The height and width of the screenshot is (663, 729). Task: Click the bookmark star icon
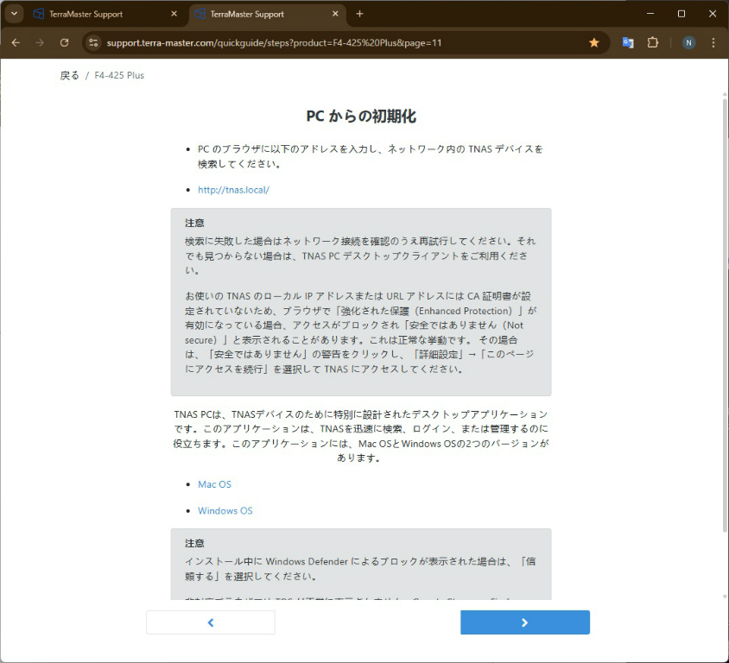pyautogui.click(x=593, y=42)
